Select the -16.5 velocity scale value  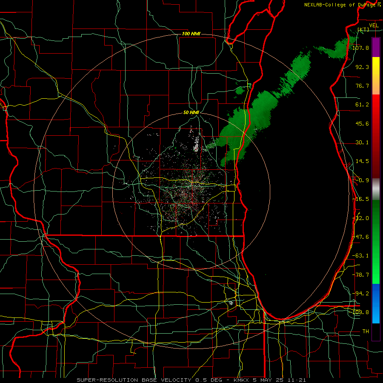point(360,199)
